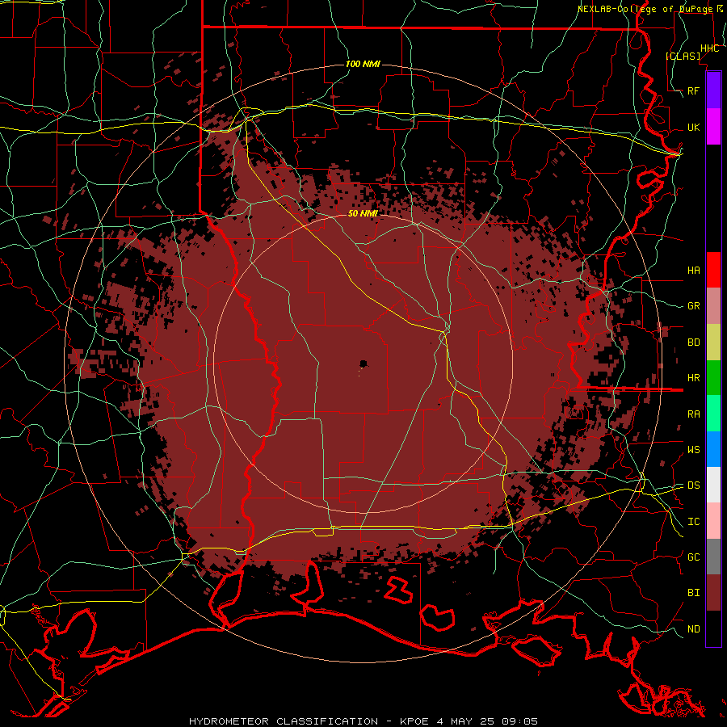Click the RA light green legend swatch
This screenshot has height=727, width=727.
point(713,414)
